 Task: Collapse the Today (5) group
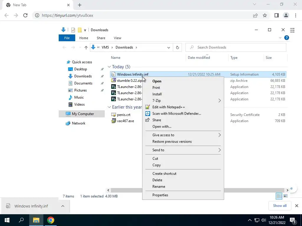click(x=109, y=67)
